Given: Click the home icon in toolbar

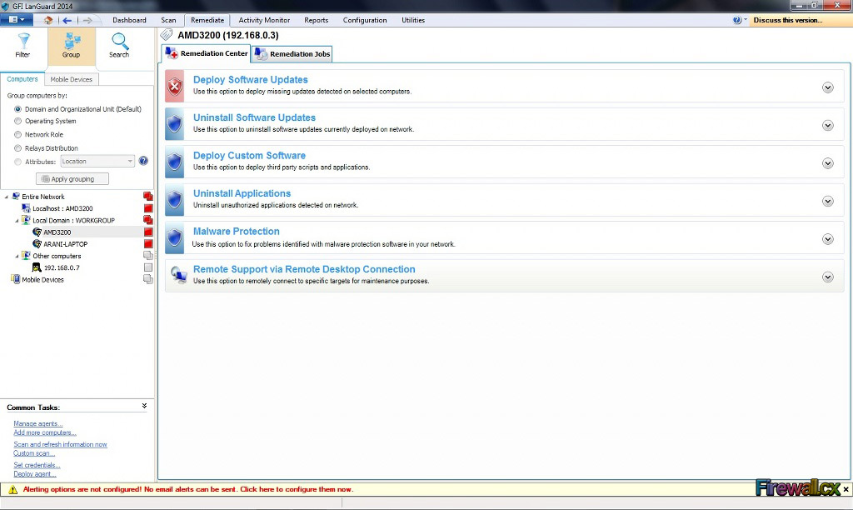Looking at the screenshot, I should point(48,20).
